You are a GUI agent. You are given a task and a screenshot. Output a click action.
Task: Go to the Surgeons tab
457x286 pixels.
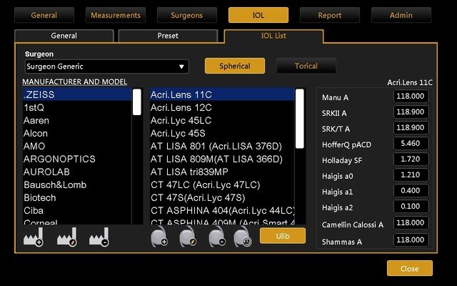point(187,15)
